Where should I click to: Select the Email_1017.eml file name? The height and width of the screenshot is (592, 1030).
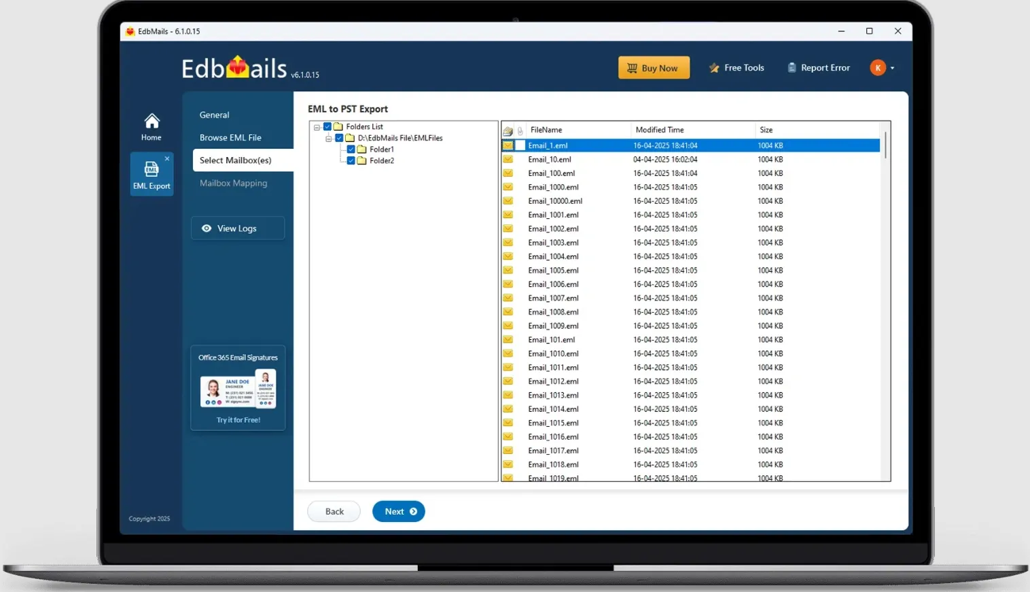553,451
